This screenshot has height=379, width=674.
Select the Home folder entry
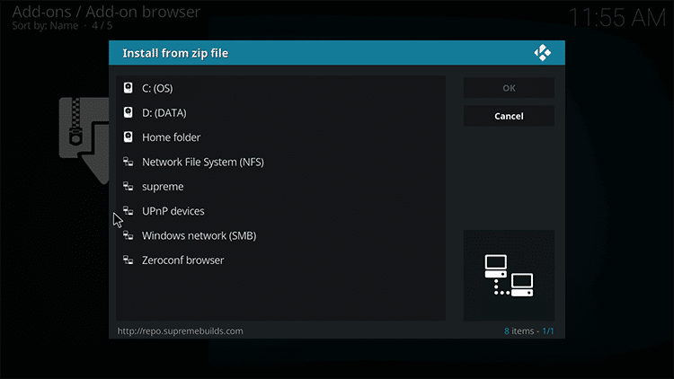point(280,137)
